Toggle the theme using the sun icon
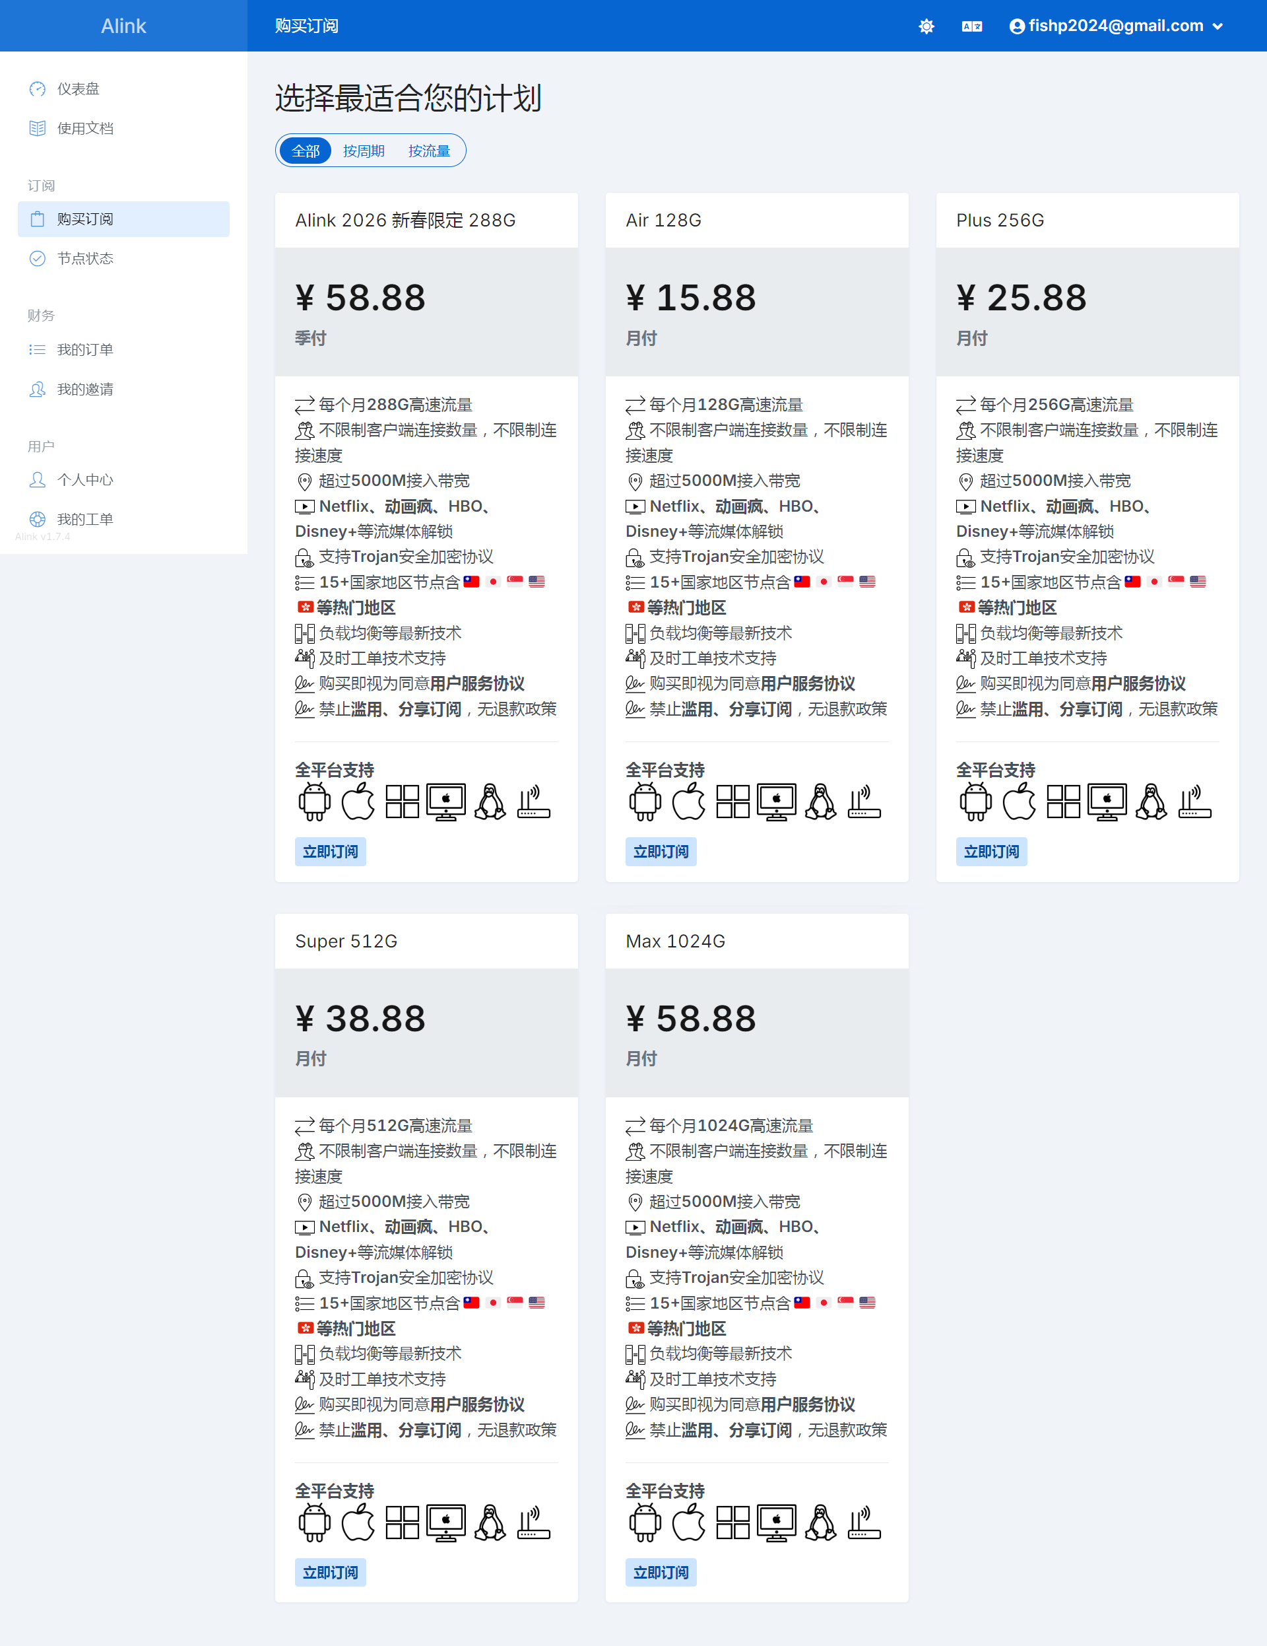Image resolution: width=1267 pixels, height=1646 pixels. coord(926,26)
